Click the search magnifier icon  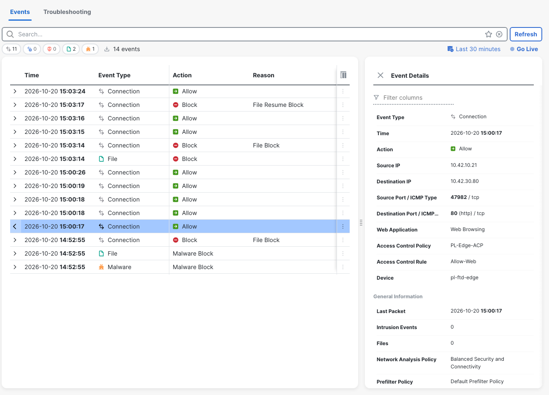tap(10, 34)
